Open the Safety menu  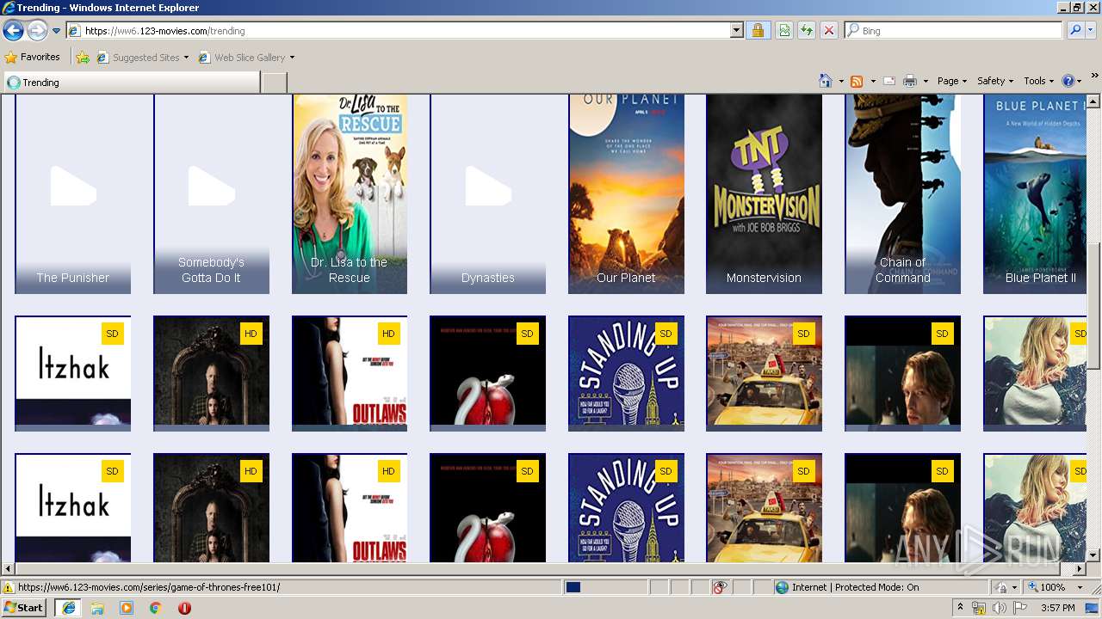coord(995,81)
